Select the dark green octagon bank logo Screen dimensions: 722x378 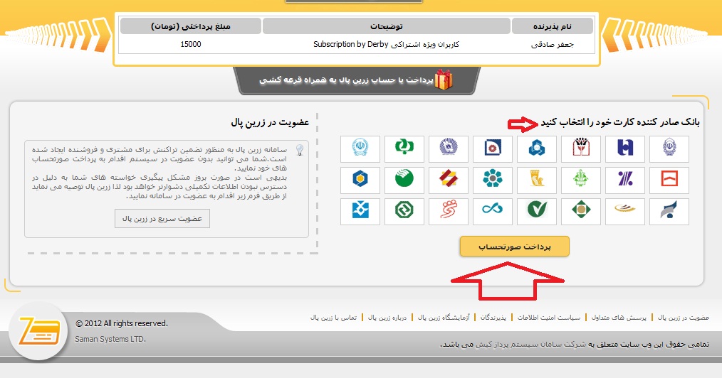pos(404,211)
